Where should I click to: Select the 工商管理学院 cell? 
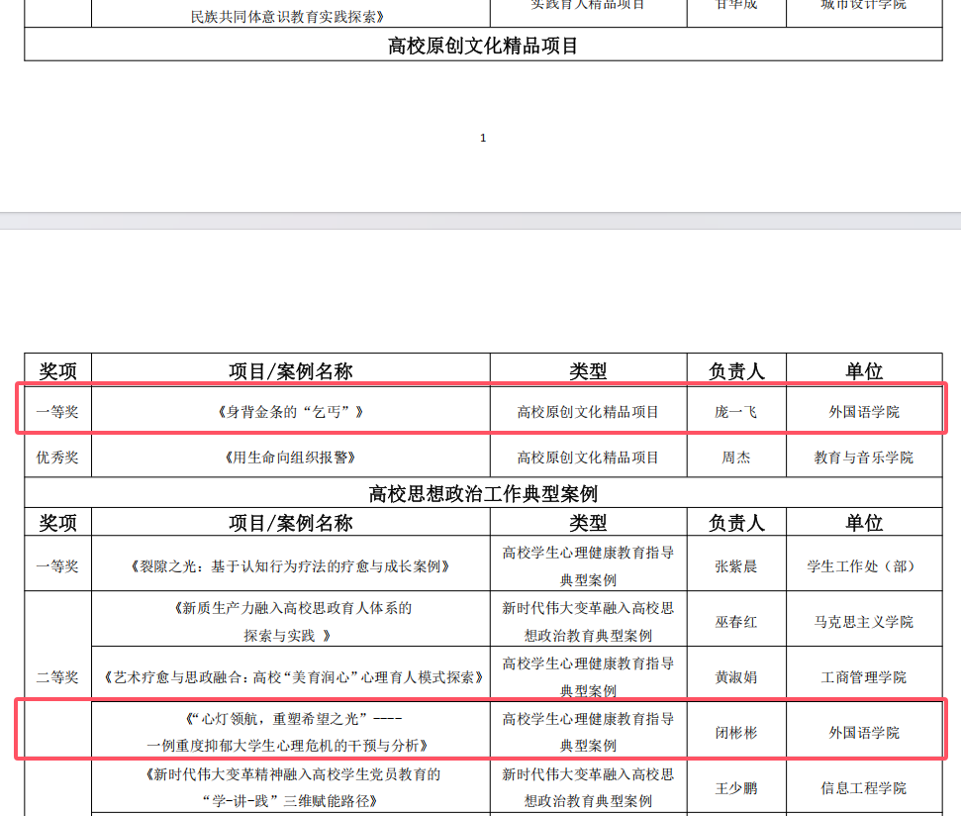click(x=863, y=677)
